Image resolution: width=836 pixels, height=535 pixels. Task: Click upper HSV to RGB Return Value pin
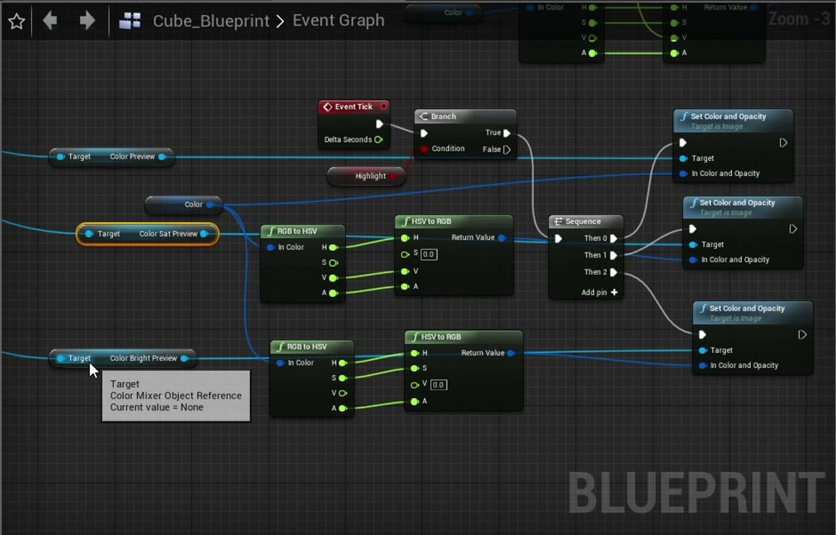(x=502, y=238)
